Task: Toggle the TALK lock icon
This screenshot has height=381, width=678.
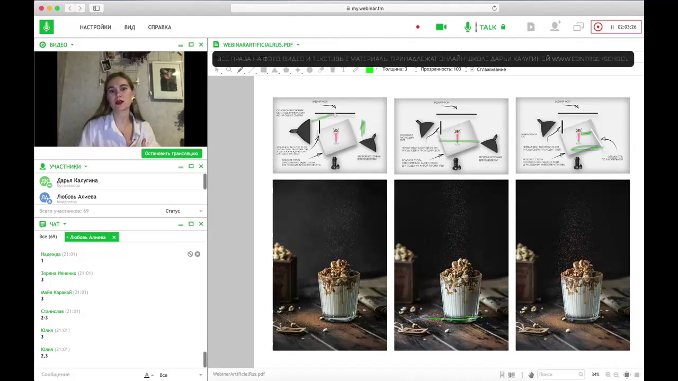Action: click(x=503, y=27)
